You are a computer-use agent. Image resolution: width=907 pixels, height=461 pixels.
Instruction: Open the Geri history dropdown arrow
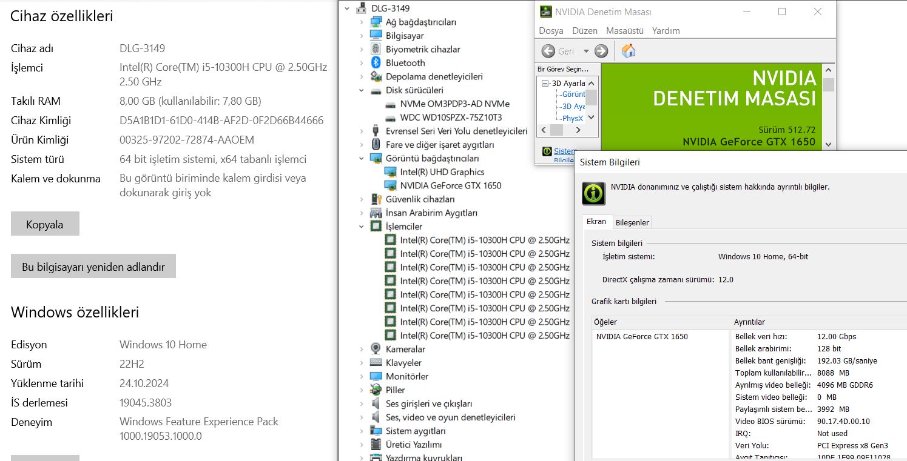pyautogui.click(x=586, y=51)
